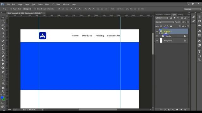Open the Auto-Select Group dropdown

pyautogui.click(x=27, y=9)
